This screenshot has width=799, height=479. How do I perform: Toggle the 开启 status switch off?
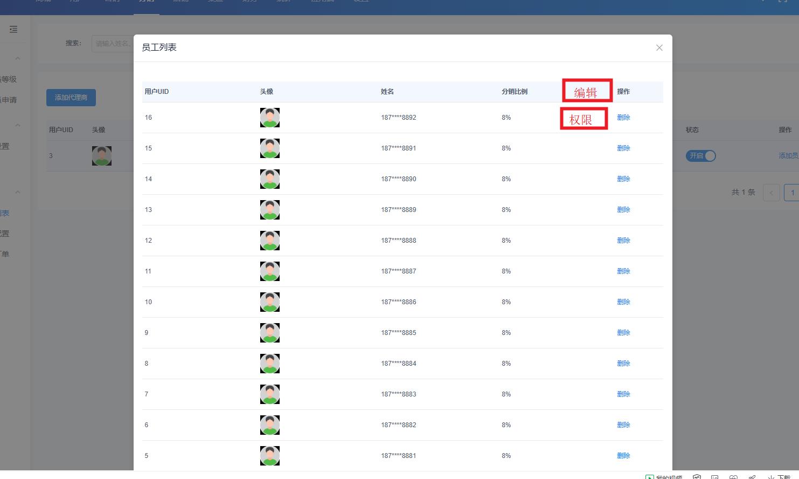pyautogui.click(x=700, y=156)
